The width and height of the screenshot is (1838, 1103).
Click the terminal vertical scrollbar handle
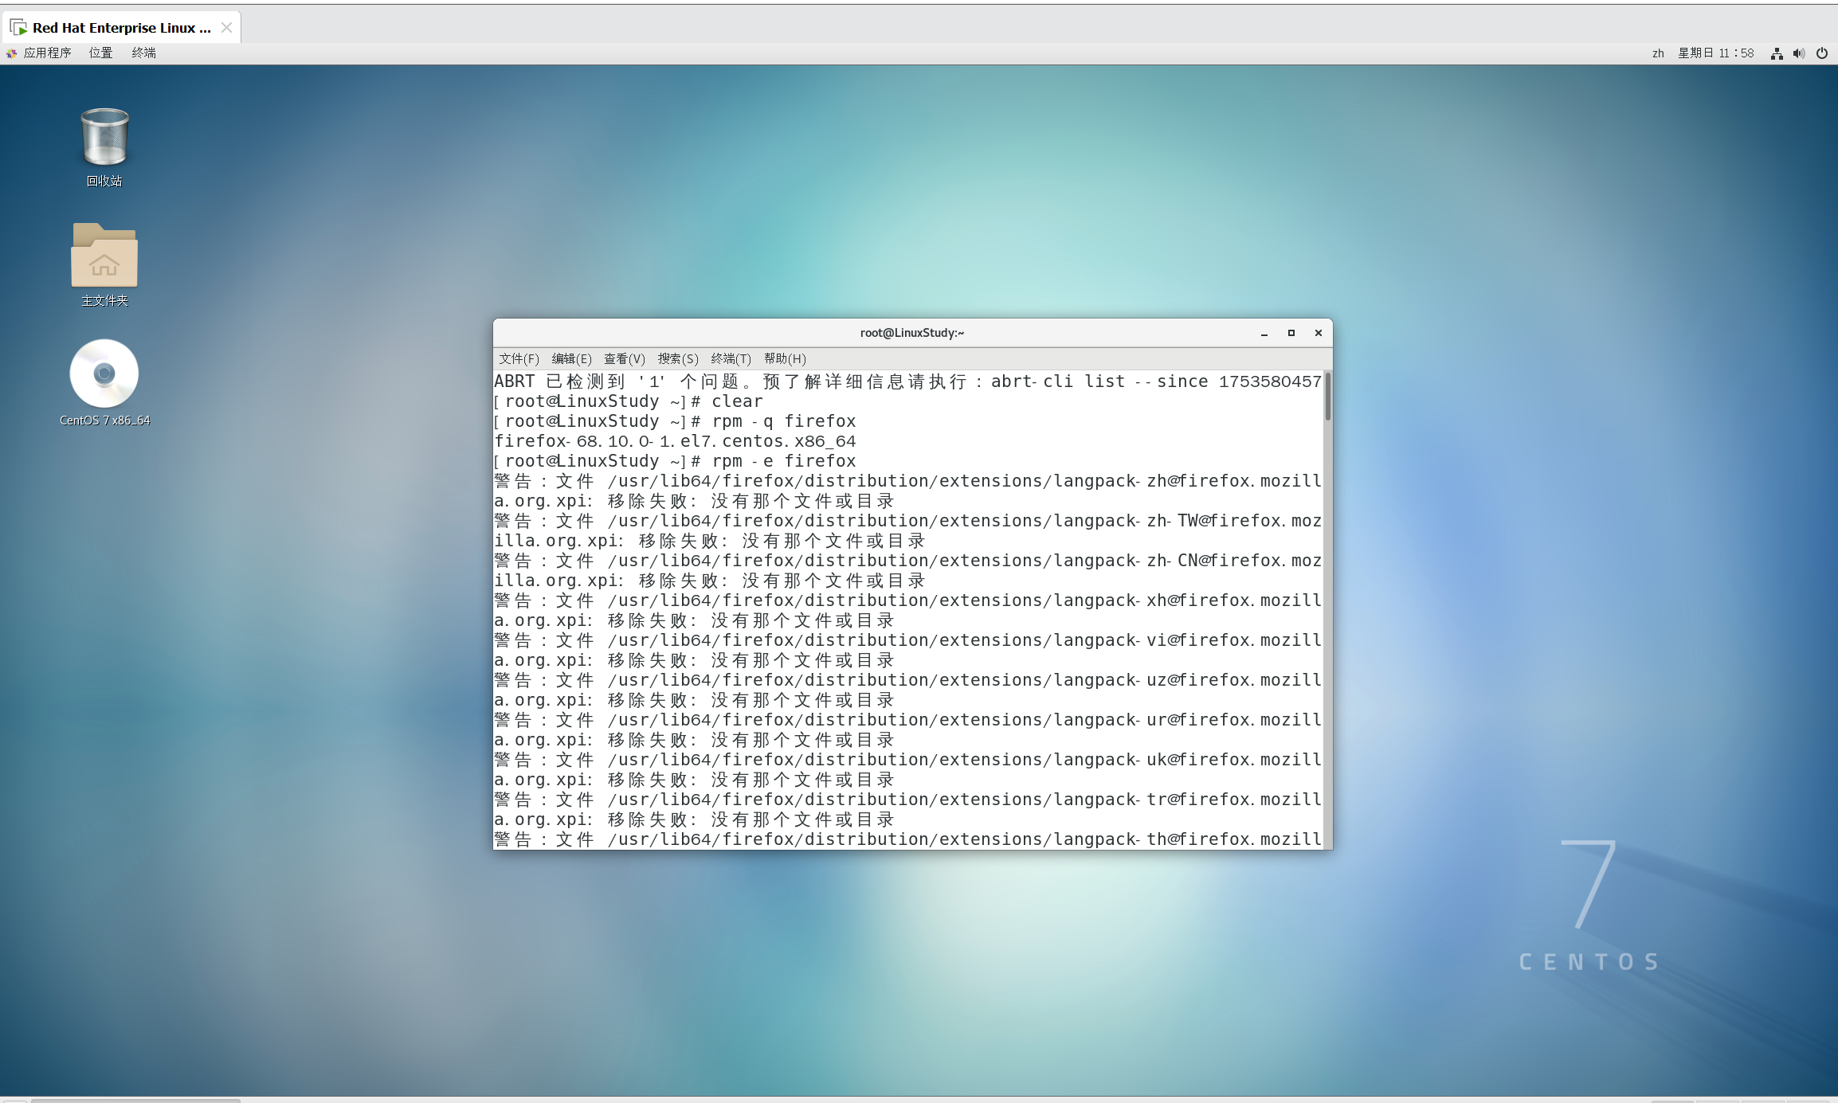coord(1327,397)
